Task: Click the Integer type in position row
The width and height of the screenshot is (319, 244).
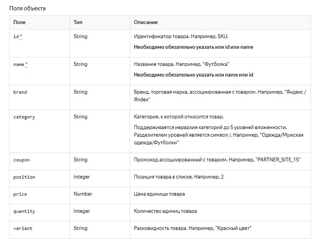Action: [x=82, y=177]
